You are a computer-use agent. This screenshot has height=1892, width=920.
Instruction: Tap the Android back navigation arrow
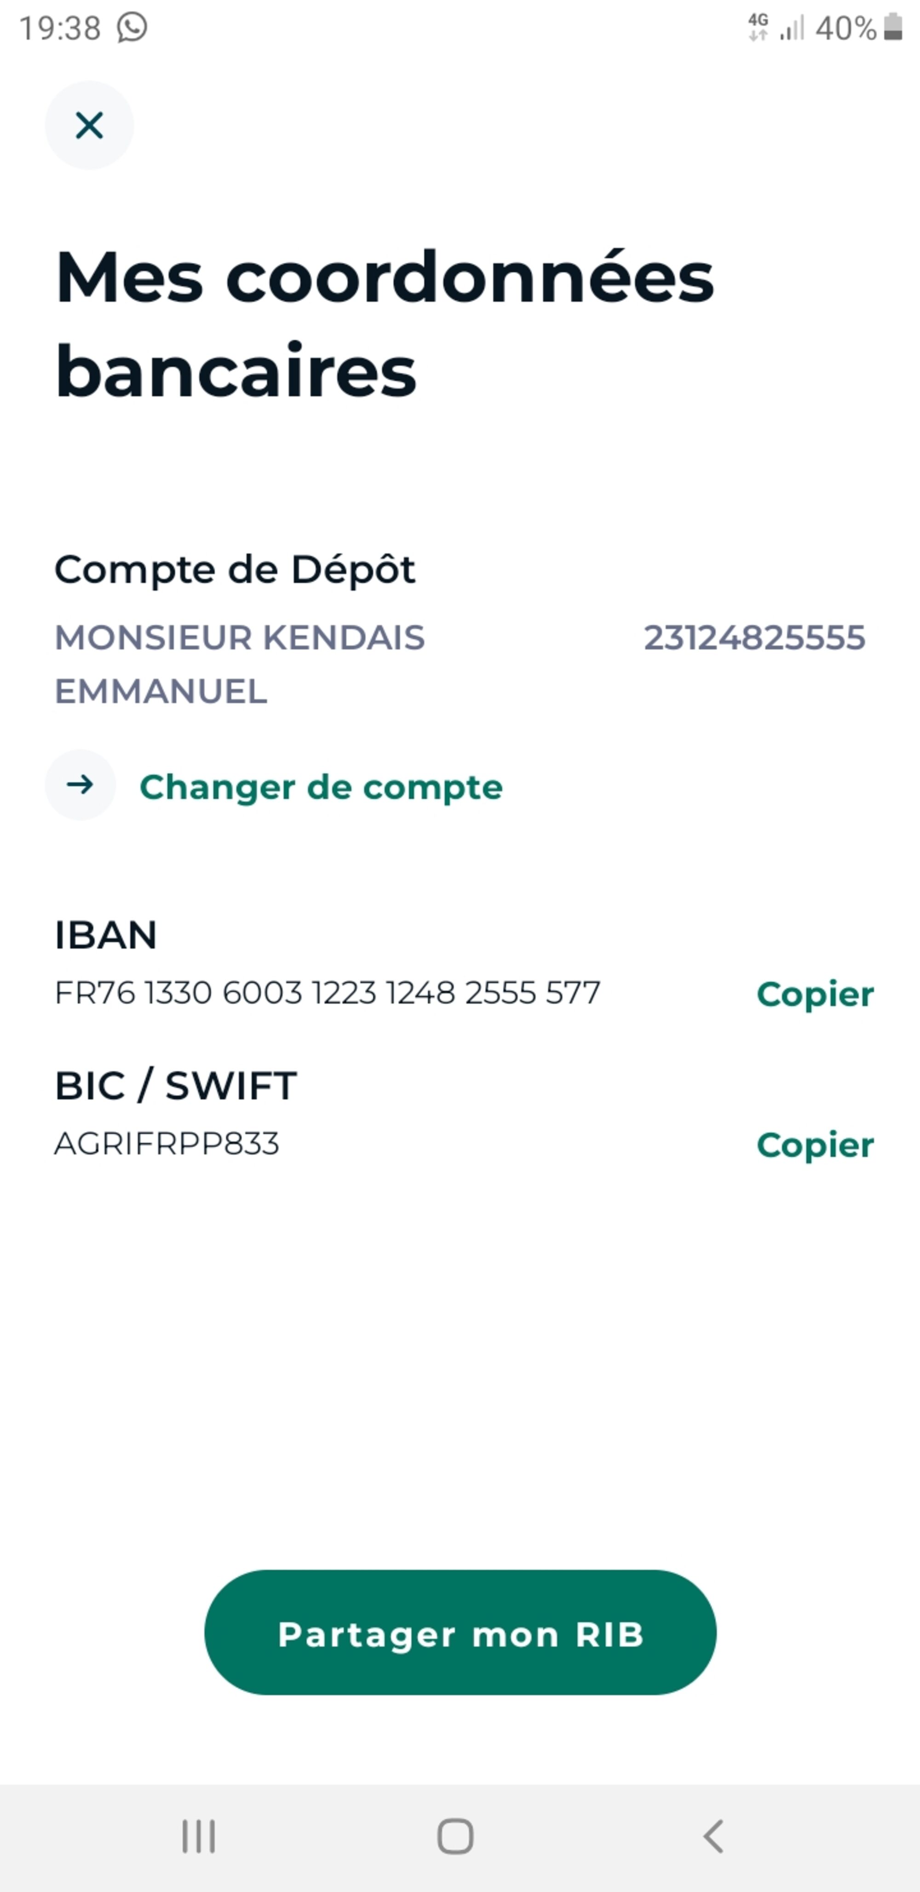(x=713, y=1836)
